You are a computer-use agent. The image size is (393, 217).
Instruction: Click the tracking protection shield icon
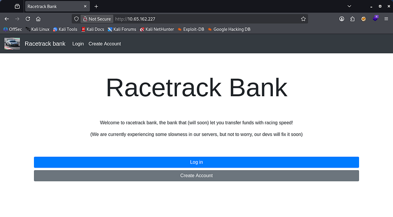pos(76,19)
